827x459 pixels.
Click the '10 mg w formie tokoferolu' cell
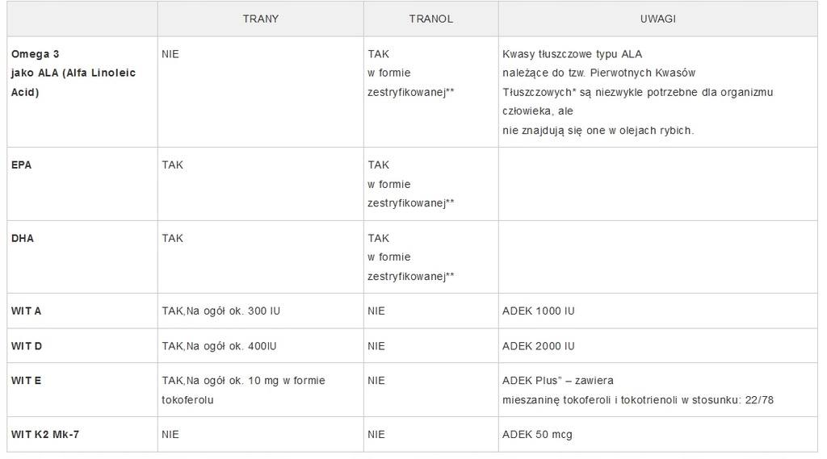tap(261, 390)
